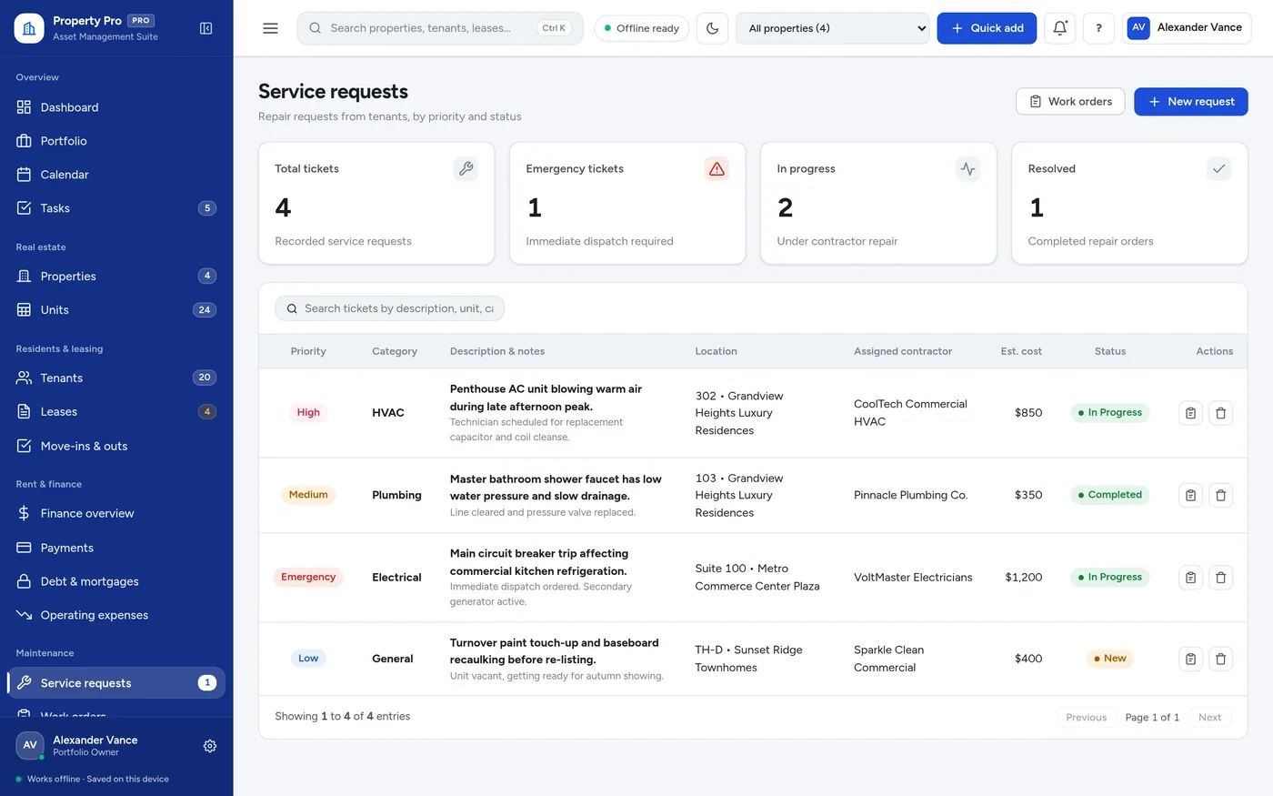Open work order icon for Electrical row
The width and height of the screenshot is (1273, 796).
click(1190, 577)
